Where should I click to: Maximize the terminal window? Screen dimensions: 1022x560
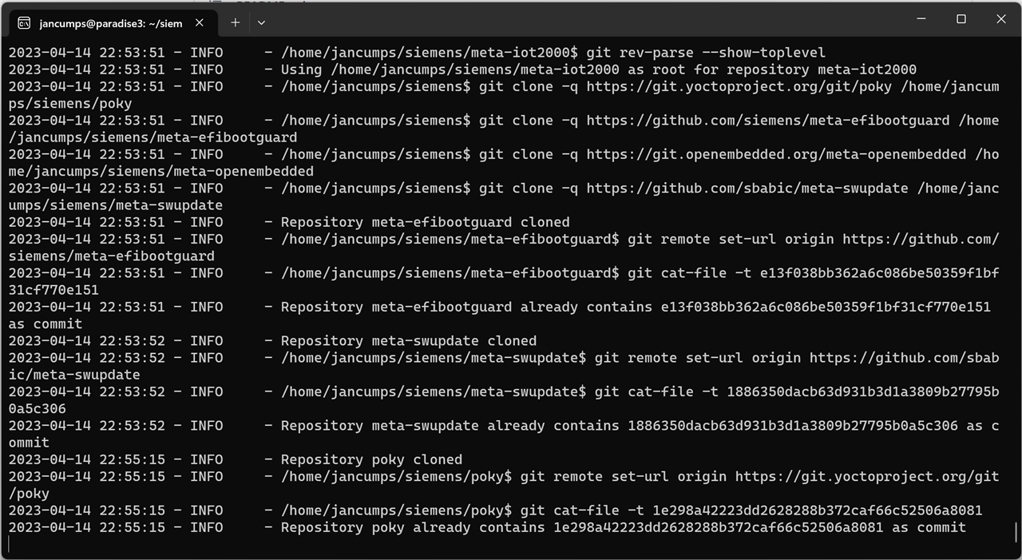961,19
